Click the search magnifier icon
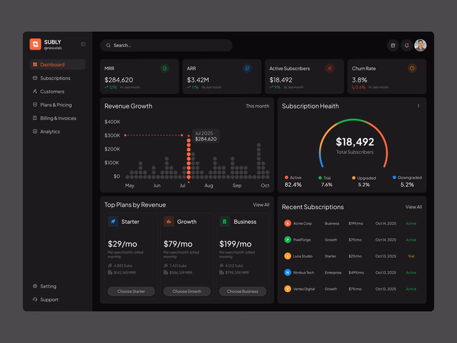Image resolution: width=457 pixels, height=343 pixels. pyautogui.click(x=108, y=45)
